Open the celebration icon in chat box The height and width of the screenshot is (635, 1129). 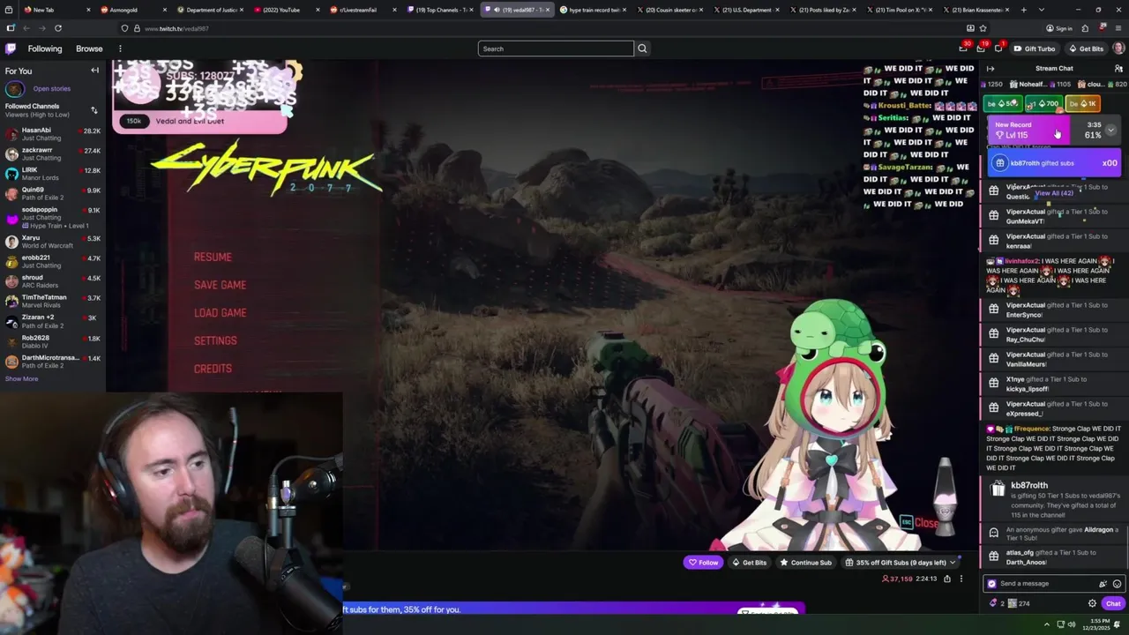tap(1103, 584)
